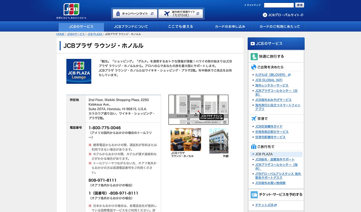Viewport: 361px width, 212px height.
Task: Click the gift icon on キャンペーンサイト button
Action: (x=118, y=14)
